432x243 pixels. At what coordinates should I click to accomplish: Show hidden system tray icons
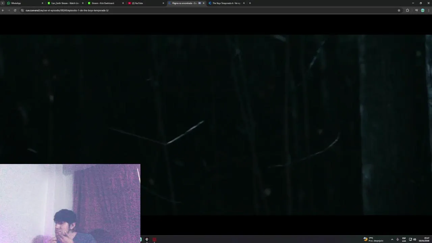[392, 239]
